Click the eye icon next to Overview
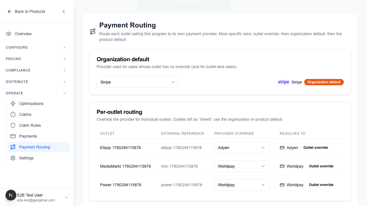 [x=9, y=34]
